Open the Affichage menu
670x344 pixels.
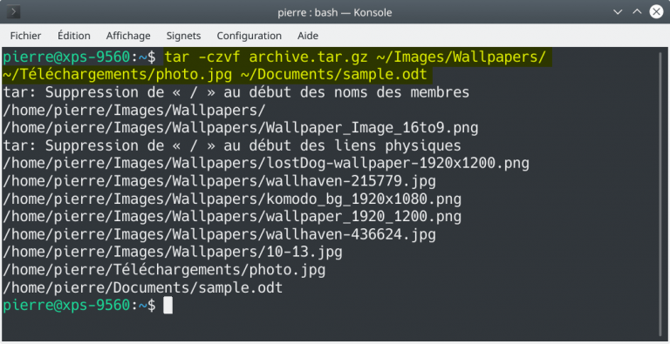(128, 36)
